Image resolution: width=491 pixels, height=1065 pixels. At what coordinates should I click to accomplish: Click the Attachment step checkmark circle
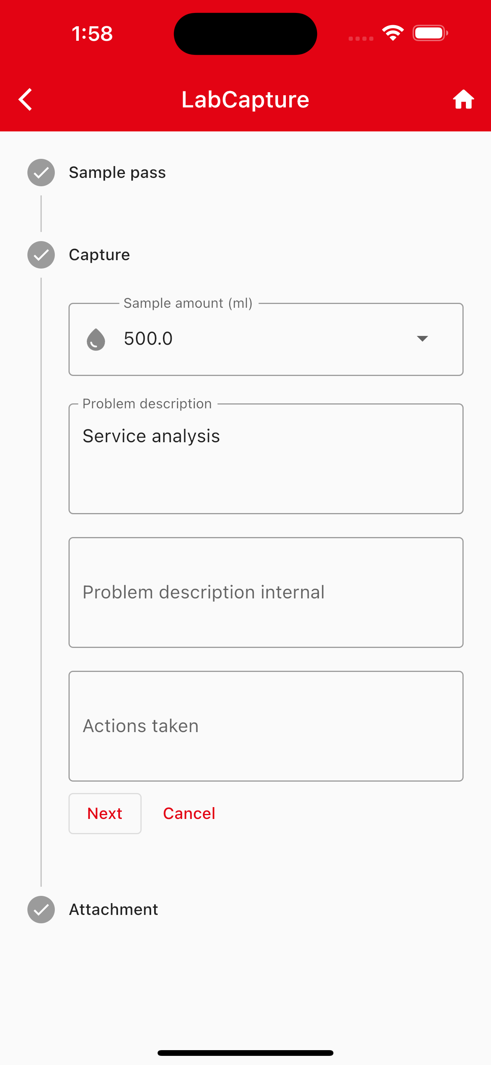tap(41, 910)
